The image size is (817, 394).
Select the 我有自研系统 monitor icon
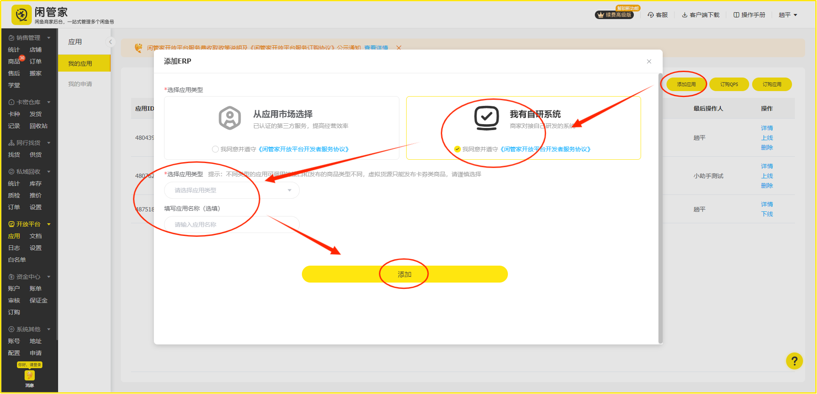[x=486, y=118]
